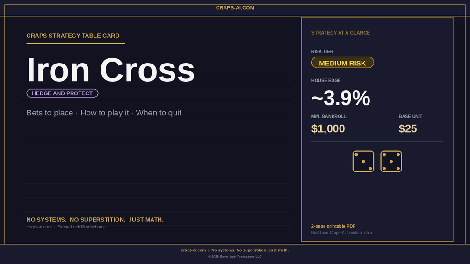470x264 pixels.
Task: Click the copyright Some Luck Productions LLC line
Action: click(x=235, y=257)
